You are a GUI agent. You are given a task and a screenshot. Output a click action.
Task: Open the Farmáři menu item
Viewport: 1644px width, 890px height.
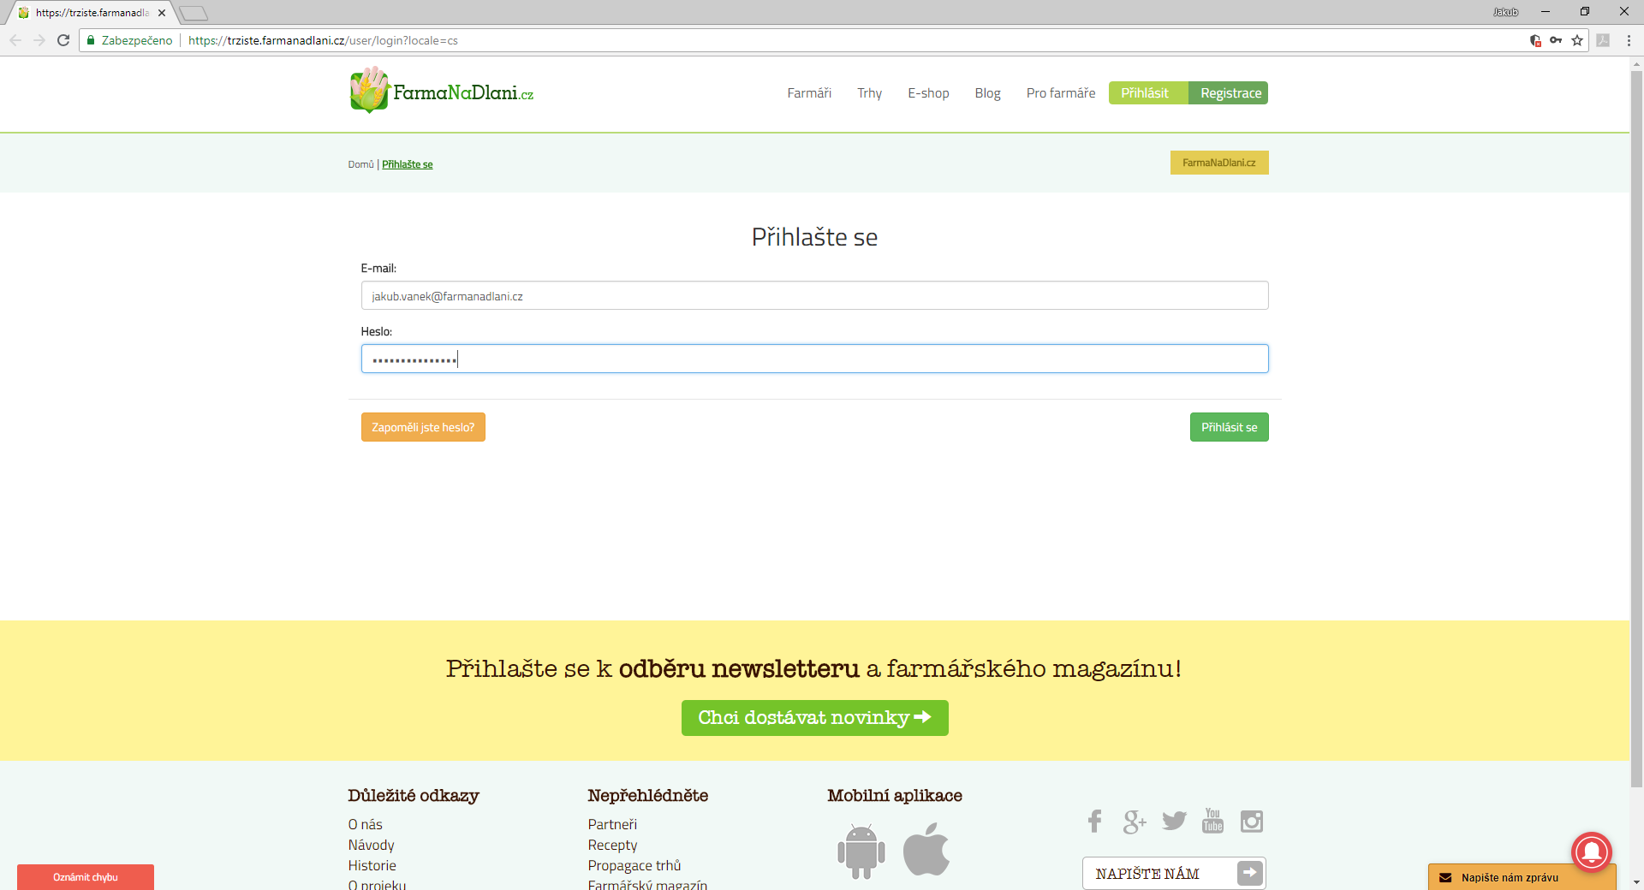[x=809, y=93]
